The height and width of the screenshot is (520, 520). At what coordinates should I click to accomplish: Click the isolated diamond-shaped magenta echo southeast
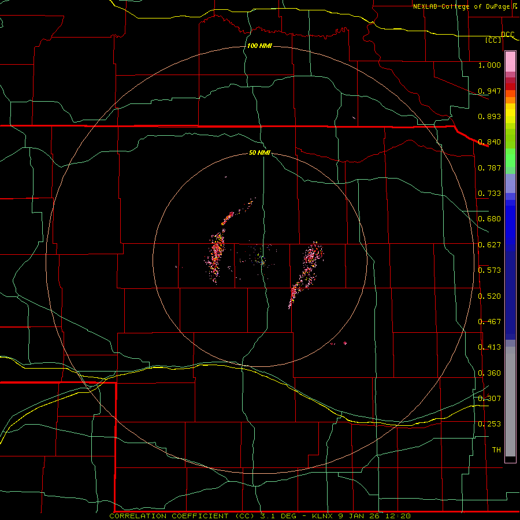[346, 343]
